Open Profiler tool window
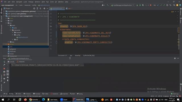The width and height of the screenshot is (182, 102). [x=45, y=94]
